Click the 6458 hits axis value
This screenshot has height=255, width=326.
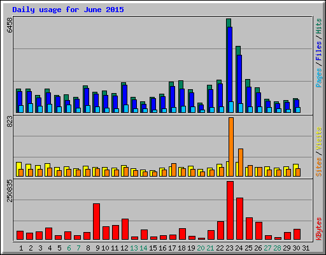(x=10, y=25)
